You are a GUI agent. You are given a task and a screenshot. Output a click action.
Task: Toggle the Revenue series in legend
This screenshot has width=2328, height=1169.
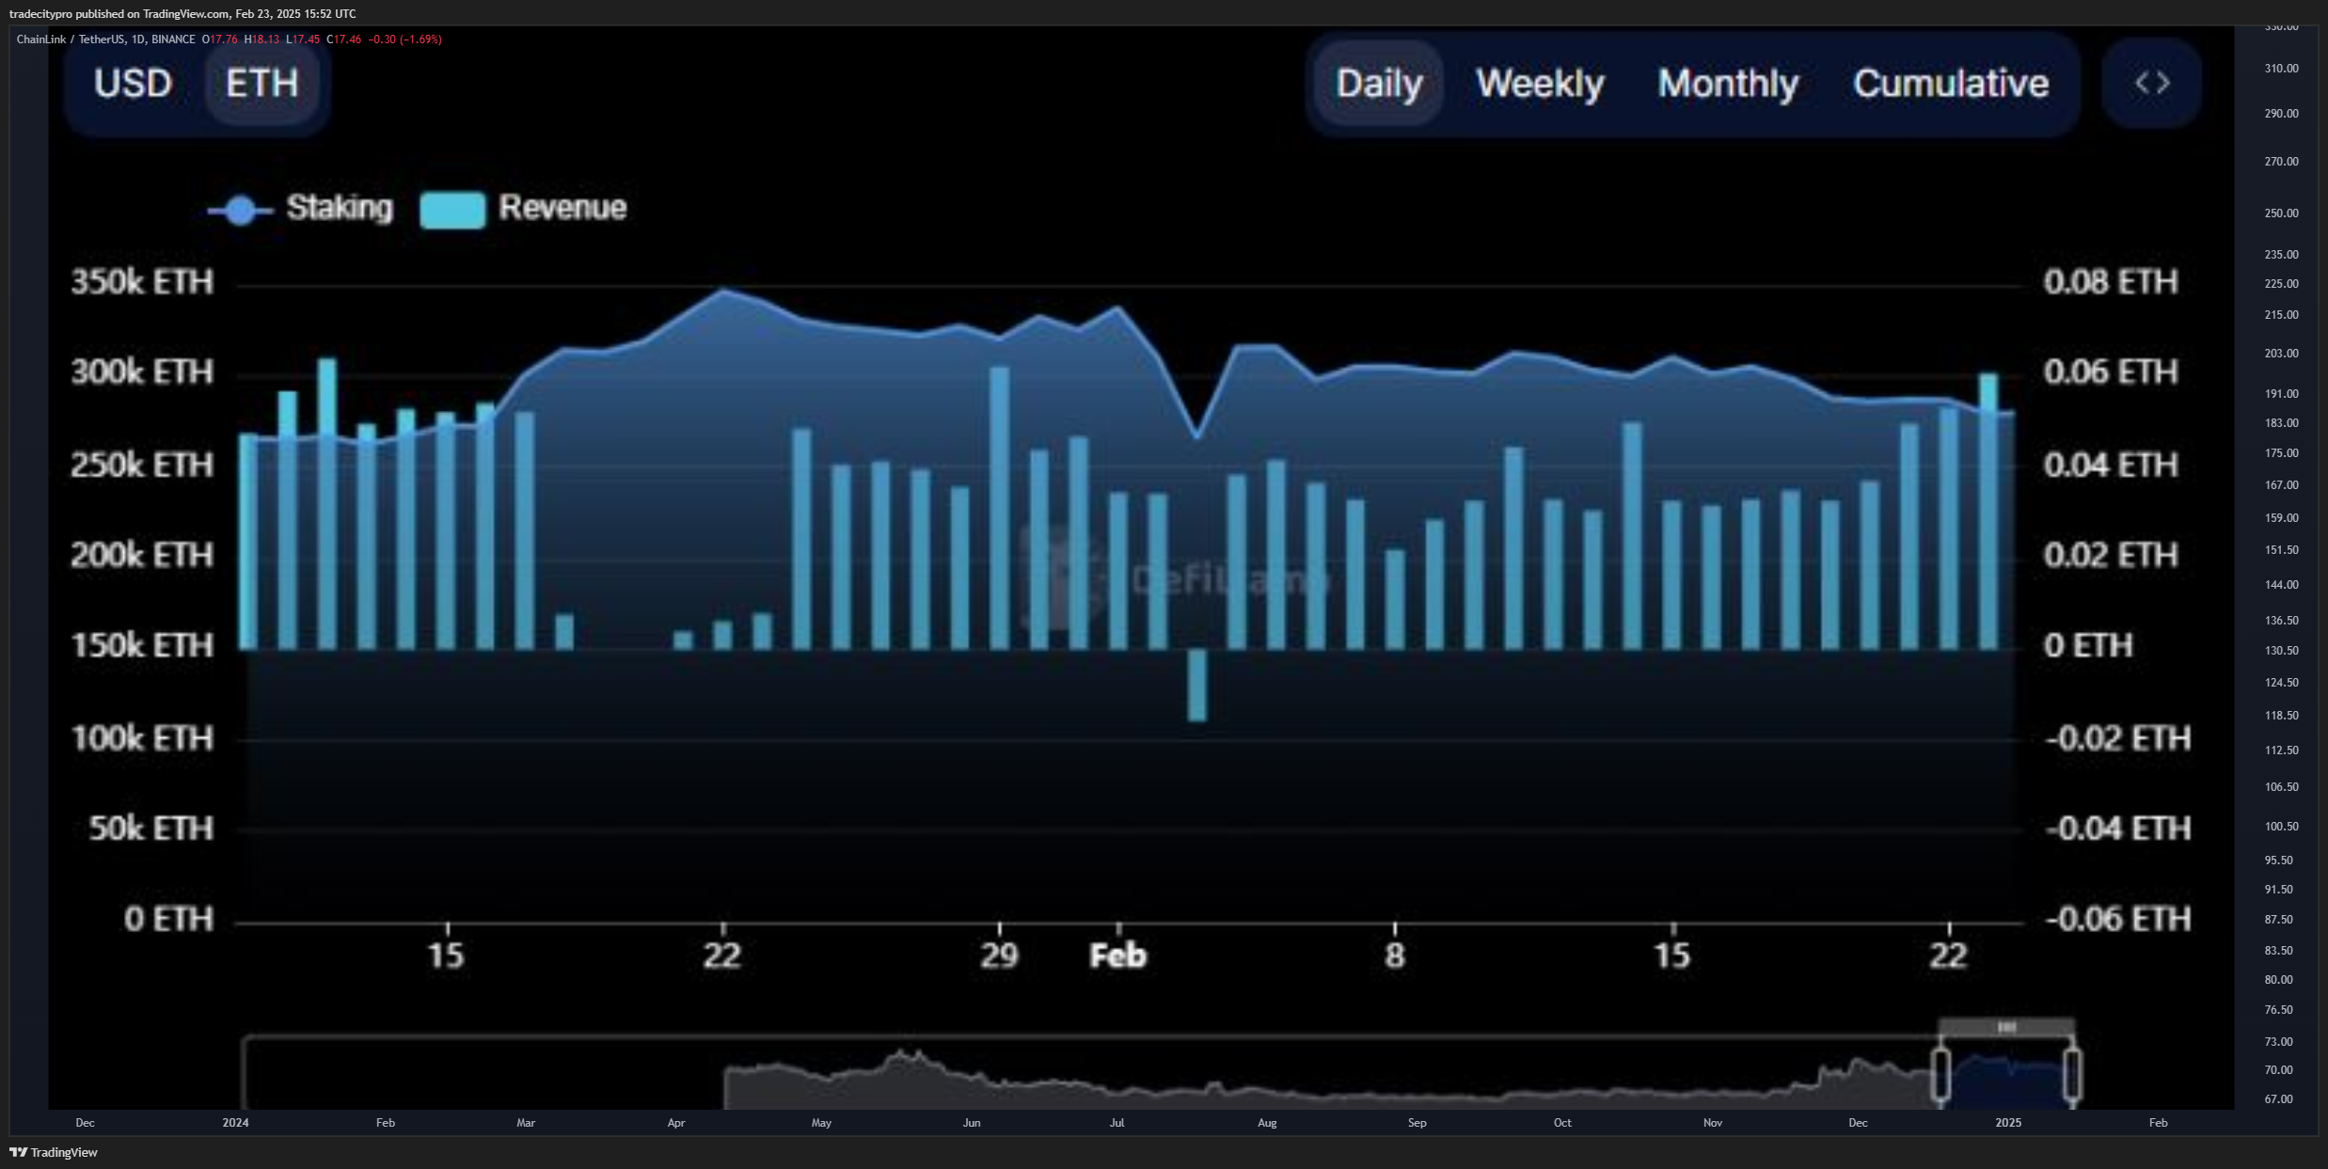point(523,208)
